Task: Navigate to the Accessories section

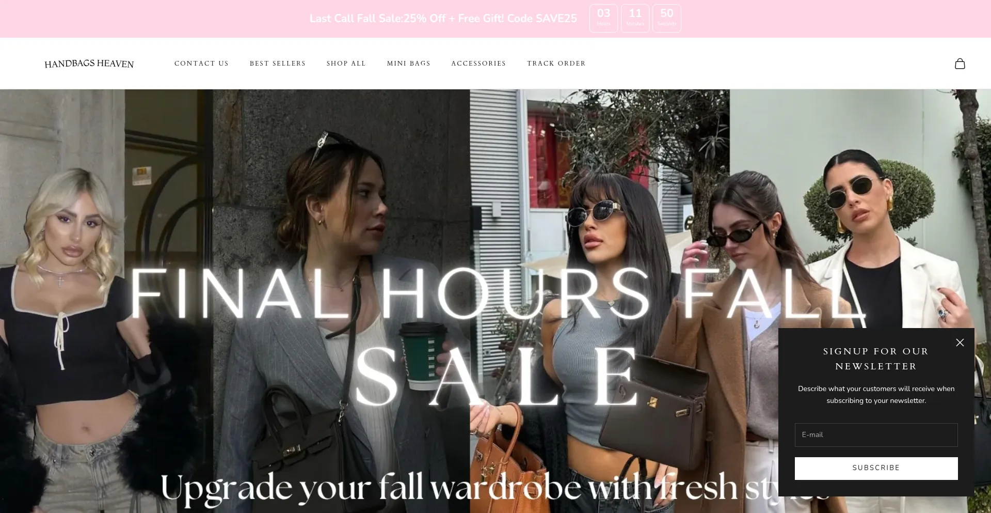Action: (478, 64)
